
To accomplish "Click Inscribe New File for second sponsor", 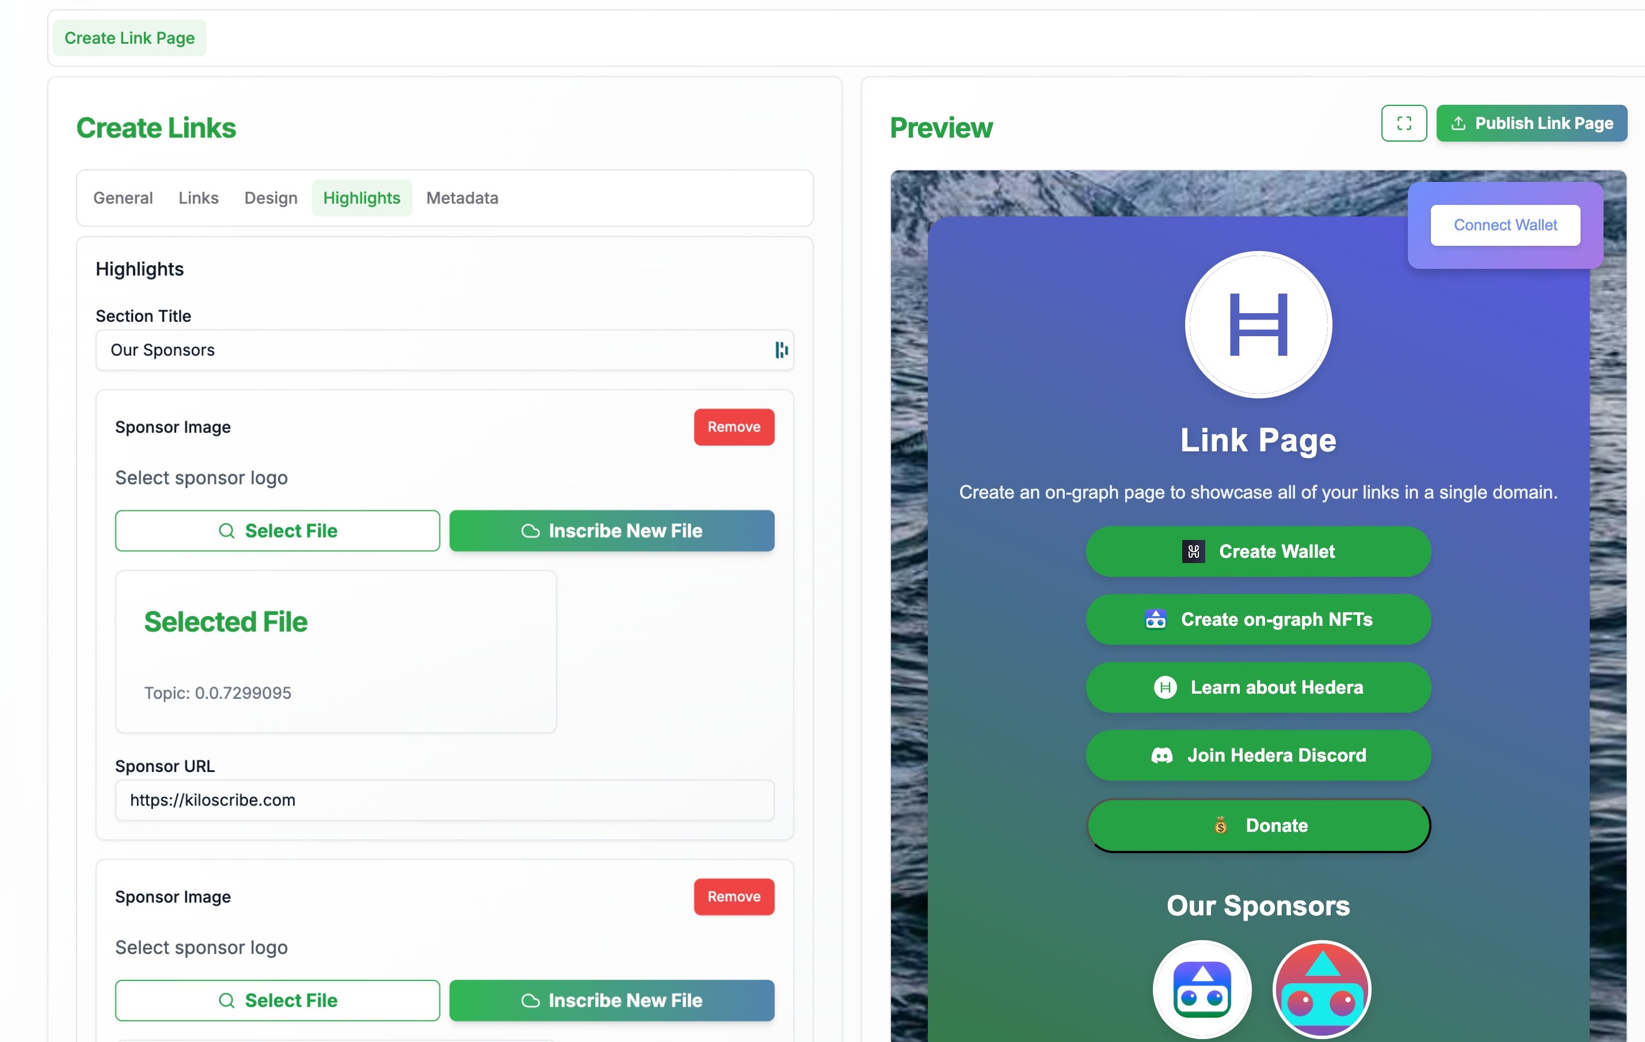I will tap(611, 1001).
